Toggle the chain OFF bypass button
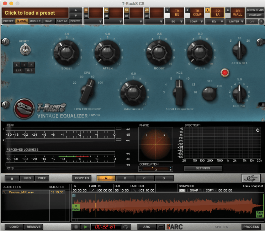Viewport: 265px width, 231px height. (x=252, y=22)
